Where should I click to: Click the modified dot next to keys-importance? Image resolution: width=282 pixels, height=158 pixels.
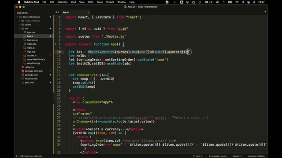tap(50, 17)
